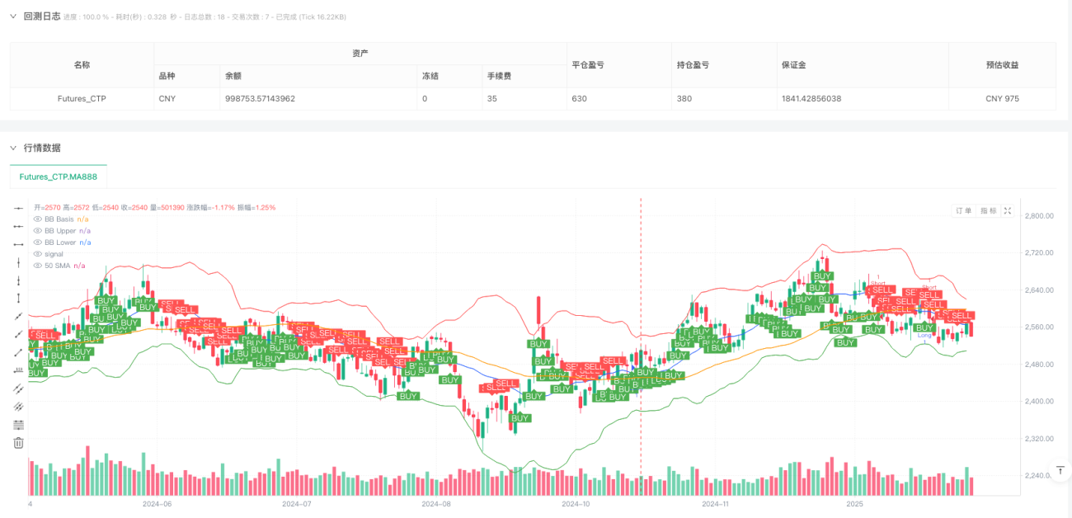Select the Fibonacci horizontal lines tool
Viewport: 1072px width, 518px height.
pos(18,425)
